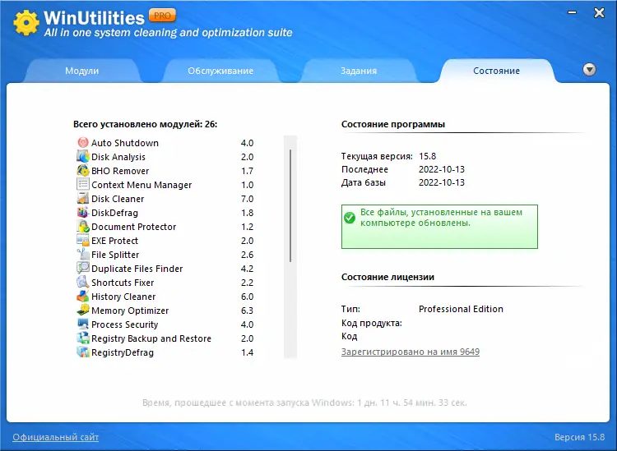Click the Memory Optimizer icon
Image resolution: width=617 pixels, height=451 pixels.
pos(82,311)
